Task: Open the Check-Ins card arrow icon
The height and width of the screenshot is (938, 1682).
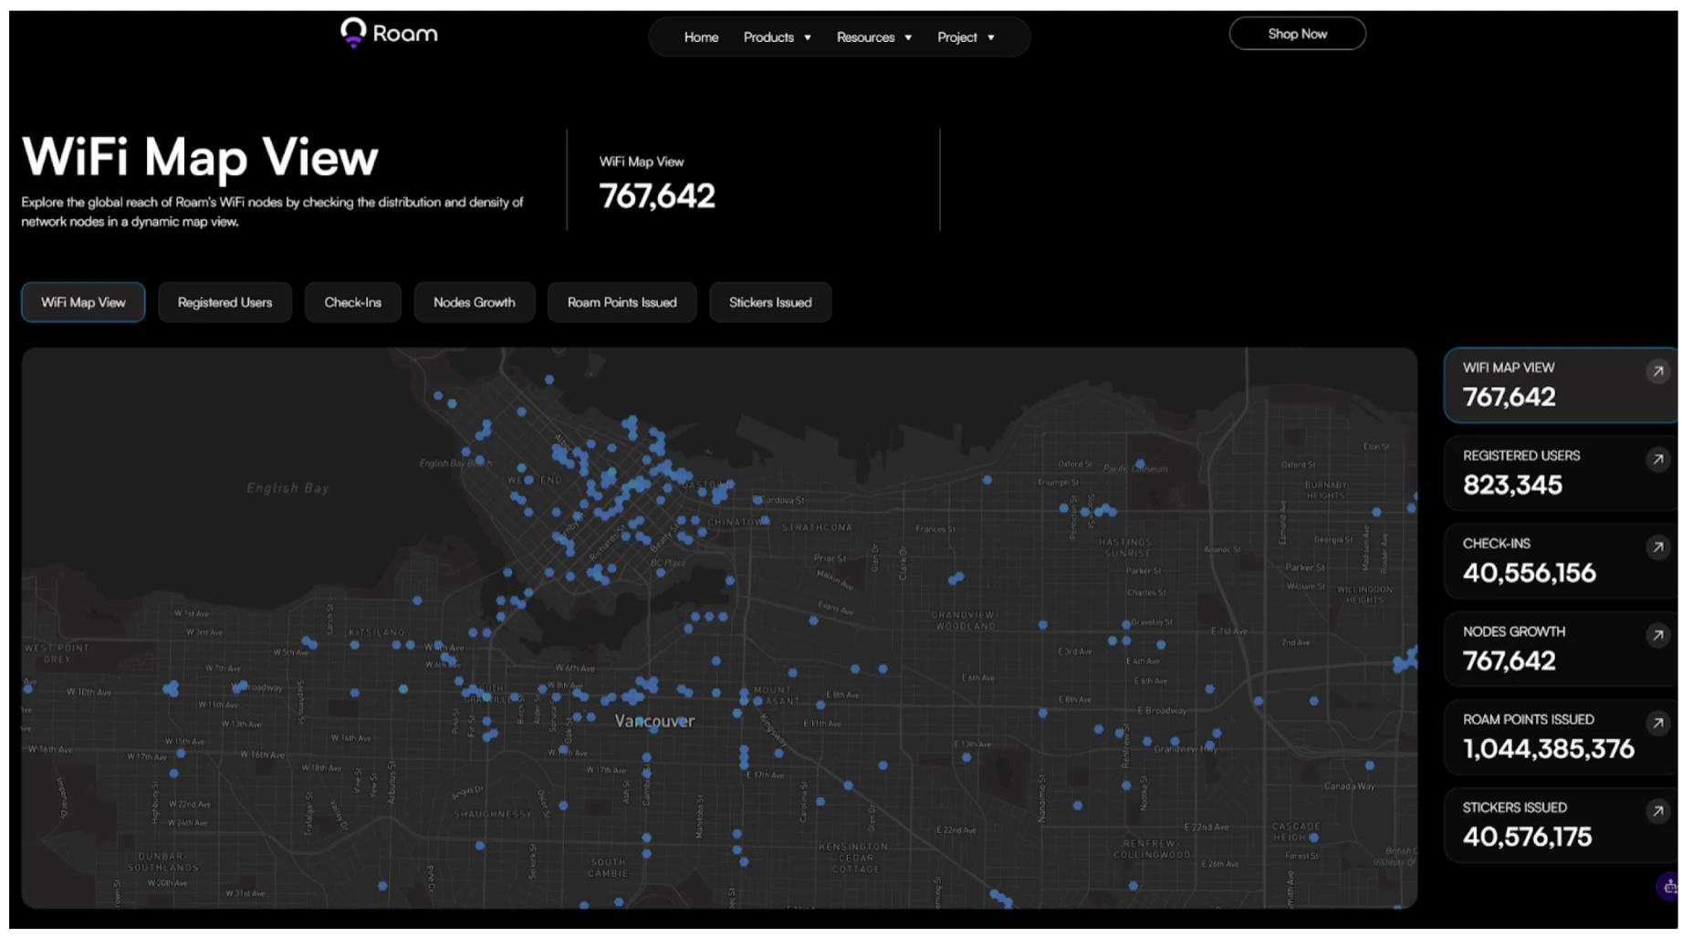Action: (1657, 547)
